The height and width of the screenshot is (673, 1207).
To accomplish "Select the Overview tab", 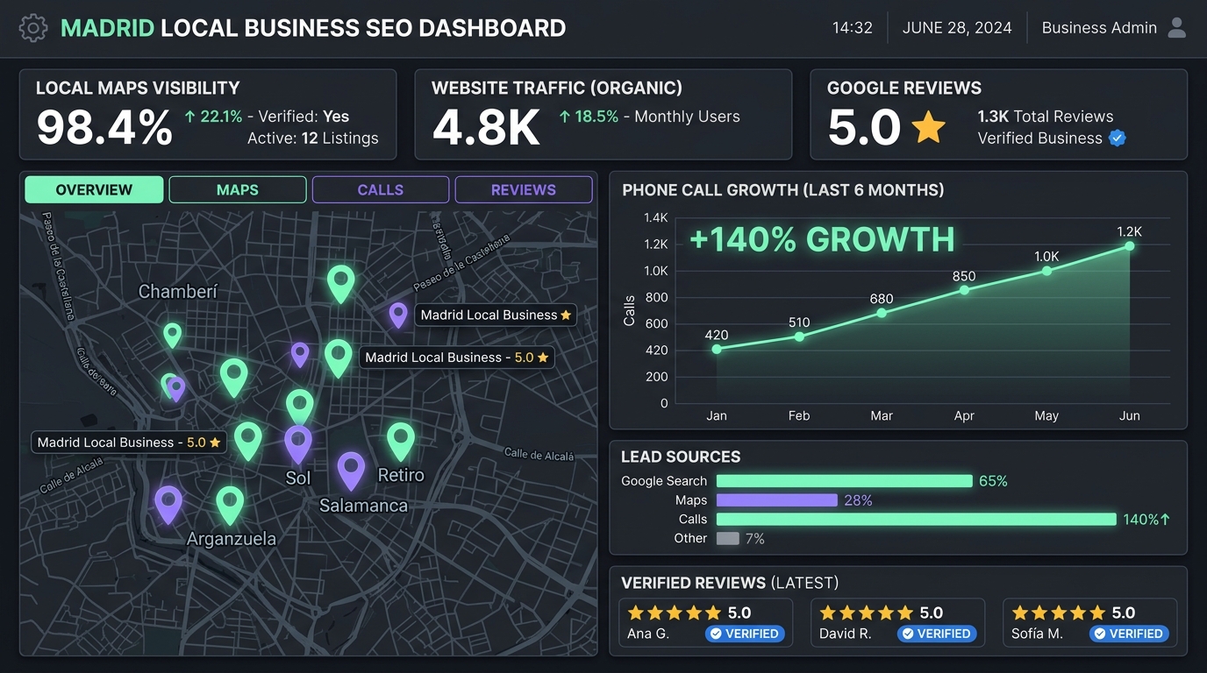I will (94, 189).
